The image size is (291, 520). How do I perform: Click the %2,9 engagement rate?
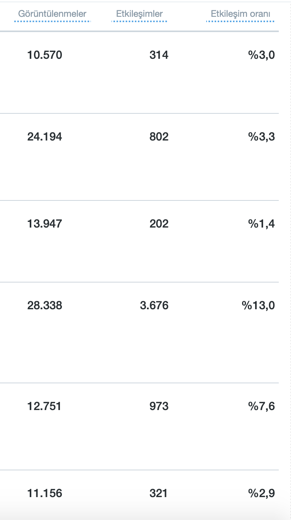point(261,494)
